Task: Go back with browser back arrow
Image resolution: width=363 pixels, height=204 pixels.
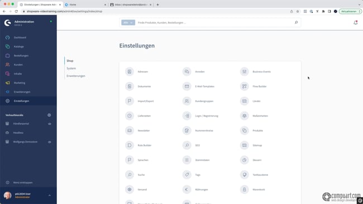Action: [4, 11]
